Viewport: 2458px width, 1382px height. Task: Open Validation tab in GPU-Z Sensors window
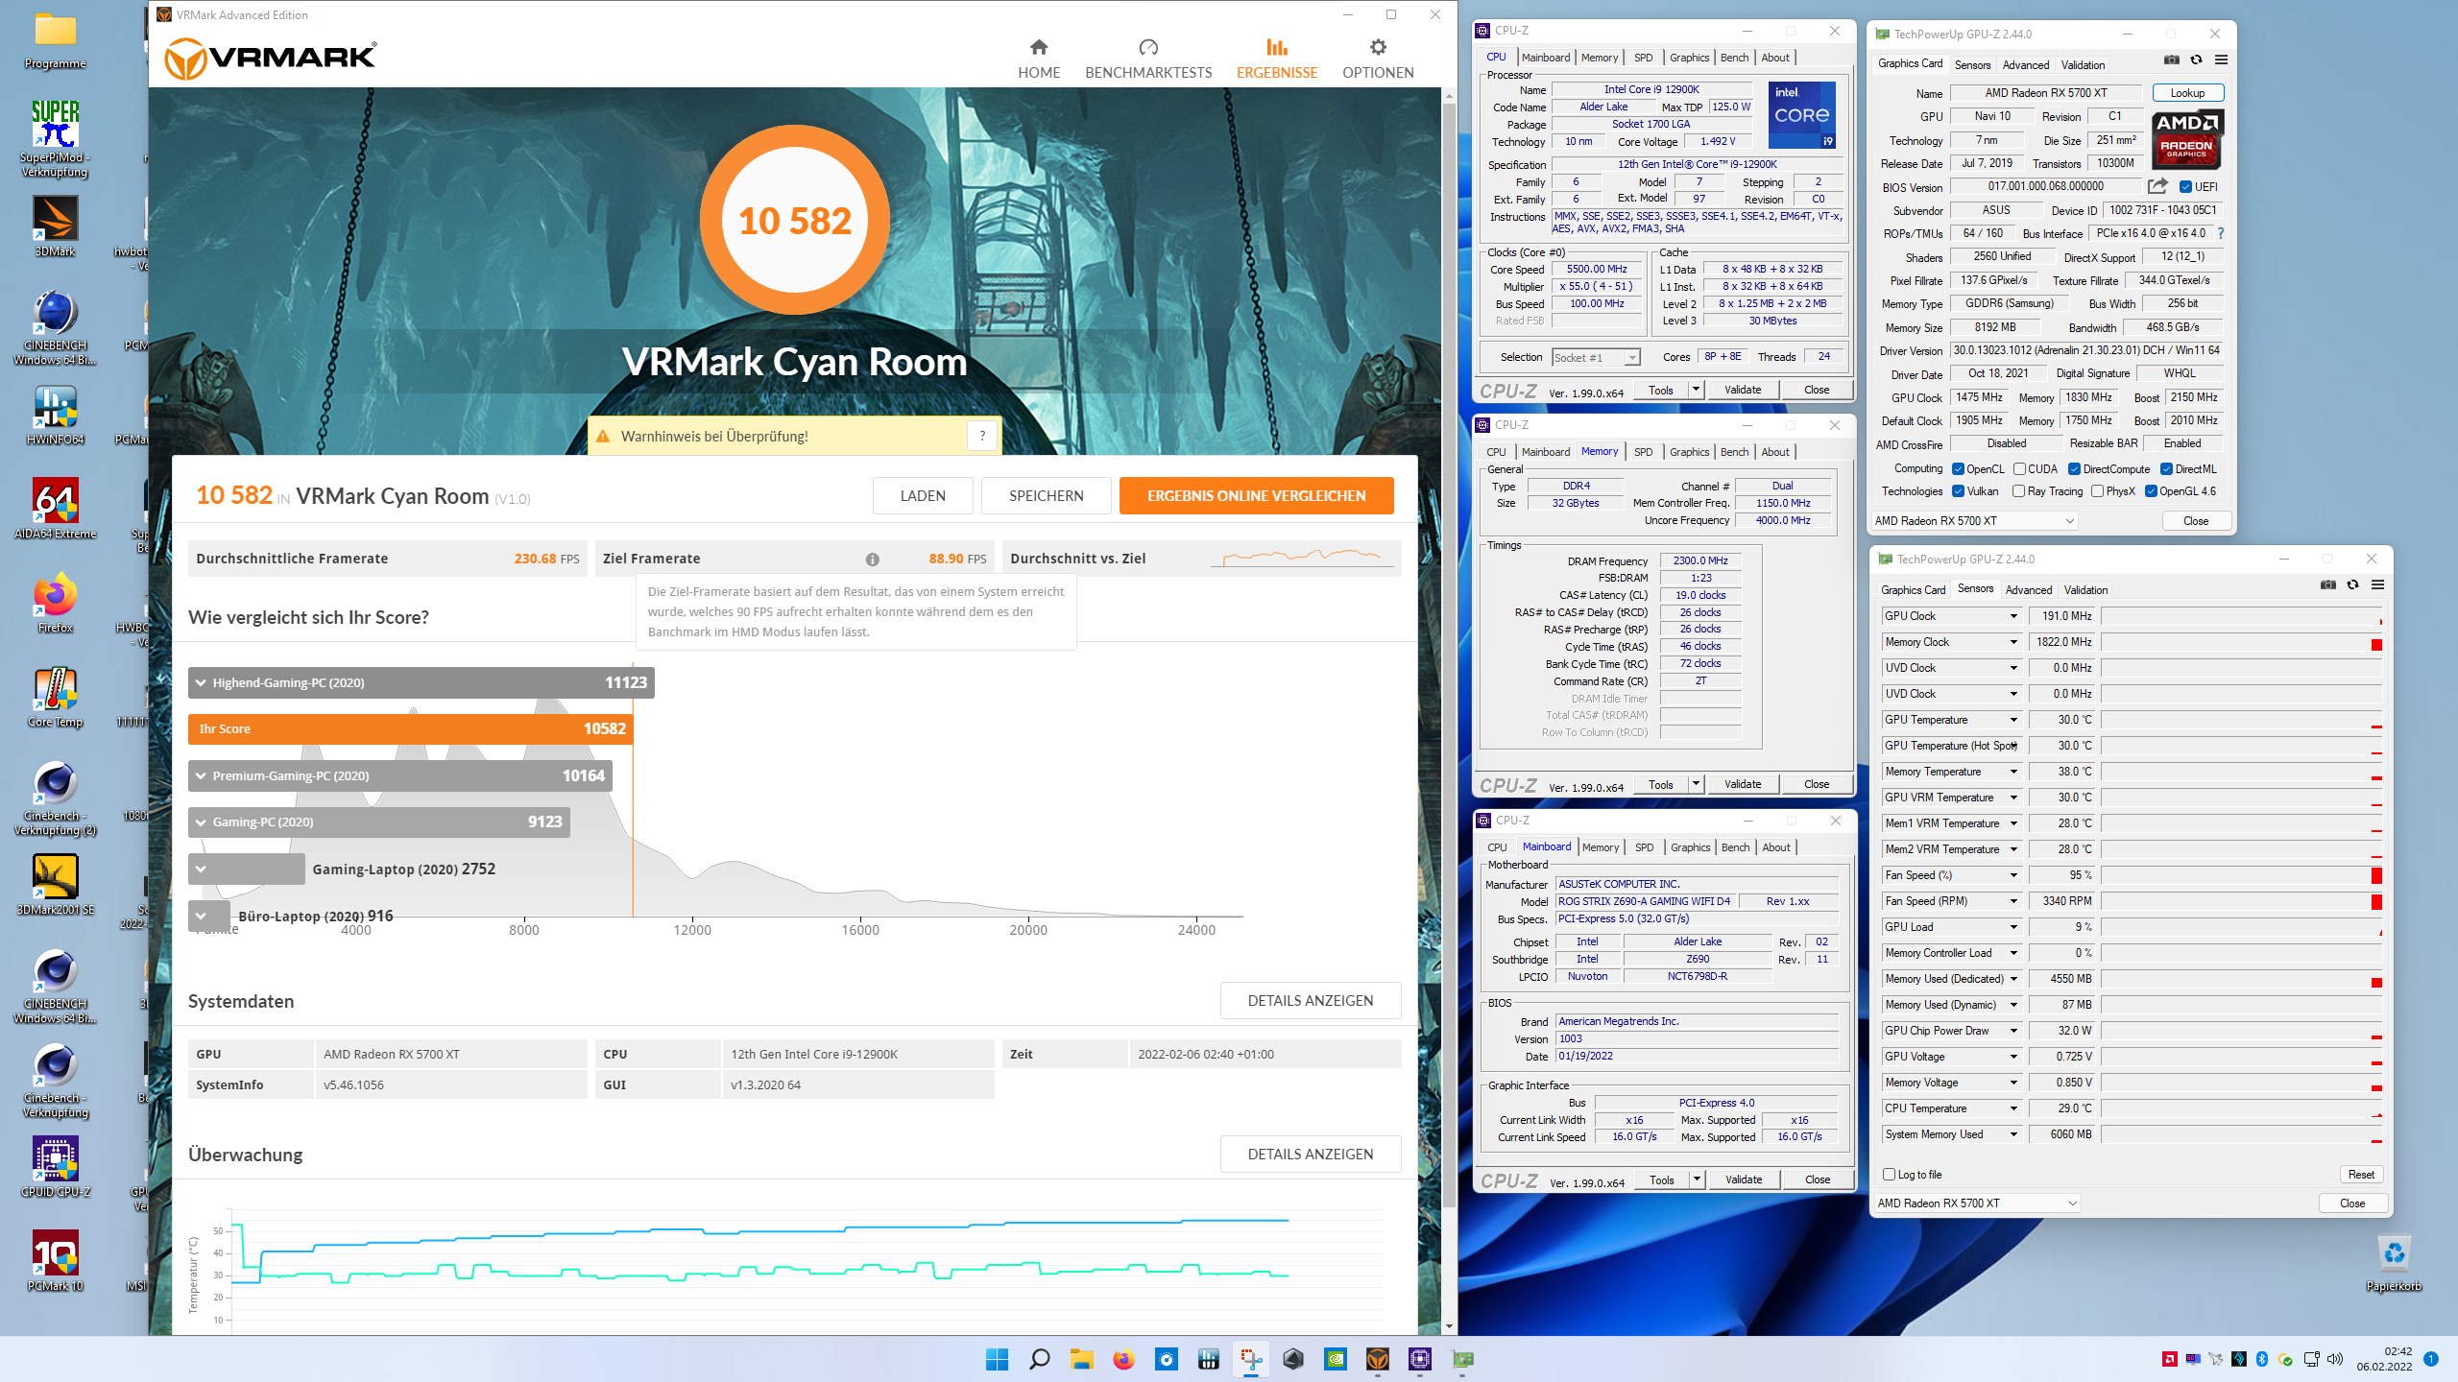(x=2085, y=589)
